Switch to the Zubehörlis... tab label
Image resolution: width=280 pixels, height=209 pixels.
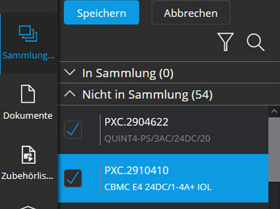28,176
